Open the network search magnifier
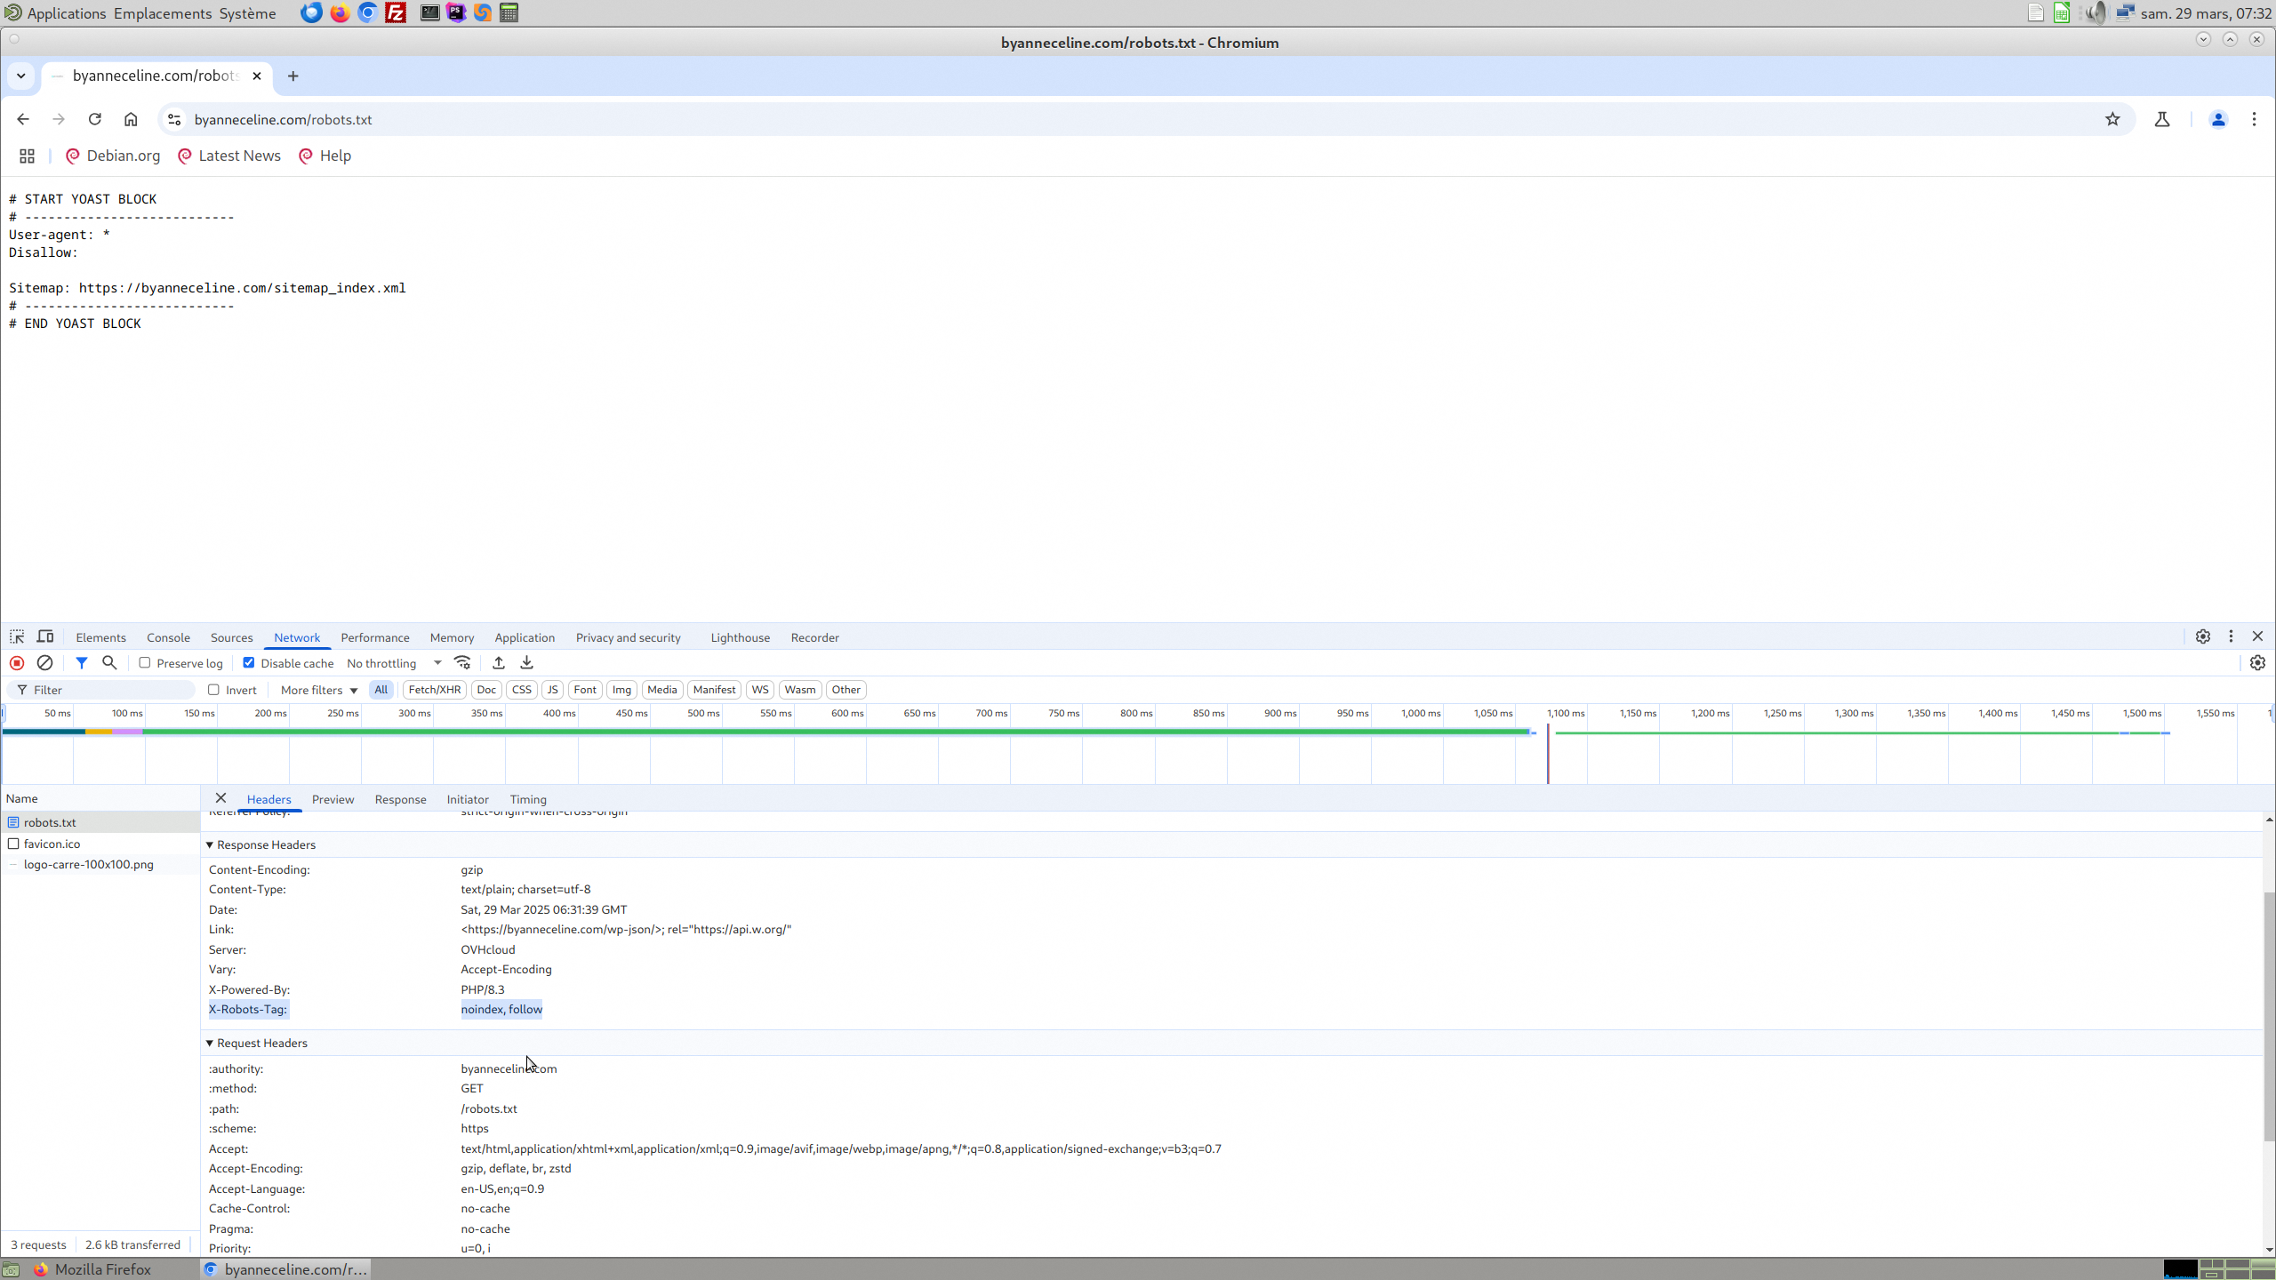The height and width of the screenshot is (1280, 2276). click(x=109, y=663)
